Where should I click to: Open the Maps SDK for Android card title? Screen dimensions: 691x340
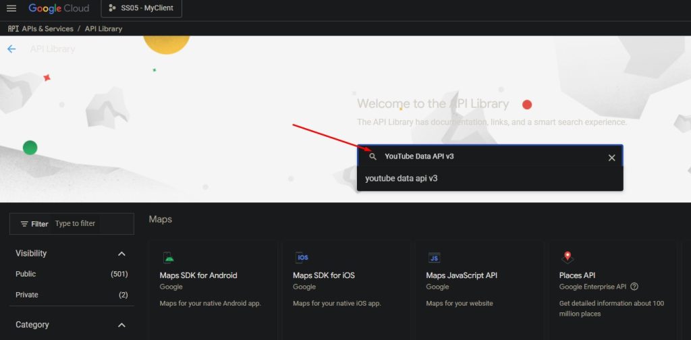click(198, 275)
